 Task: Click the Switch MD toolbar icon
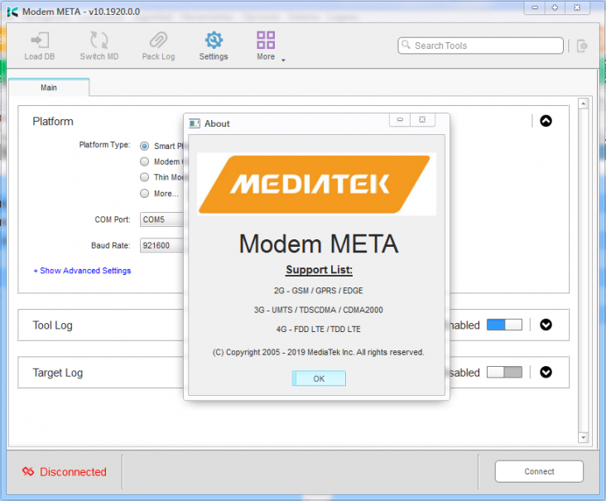coord(99,41)
